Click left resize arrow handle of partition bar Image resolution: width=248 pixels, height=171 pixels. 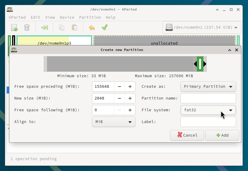tap(195, 64)
